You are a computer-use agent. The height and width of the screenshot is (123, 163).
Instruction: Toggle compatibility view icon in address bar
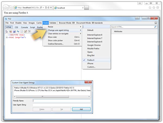tap(46, 8)
